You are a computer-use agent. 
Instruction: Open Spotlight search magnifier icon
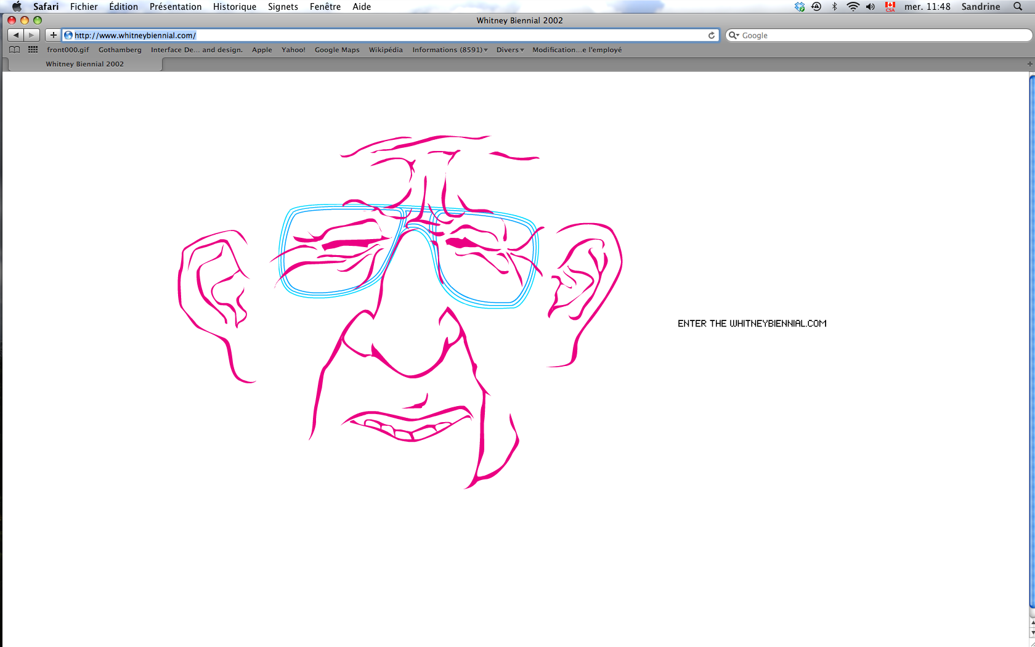tap(1018, 6)
